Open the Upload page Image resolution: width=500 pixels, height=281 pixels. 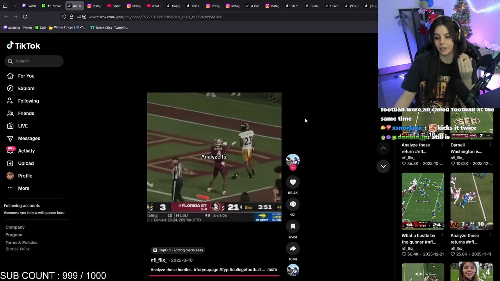pos(26,163)
